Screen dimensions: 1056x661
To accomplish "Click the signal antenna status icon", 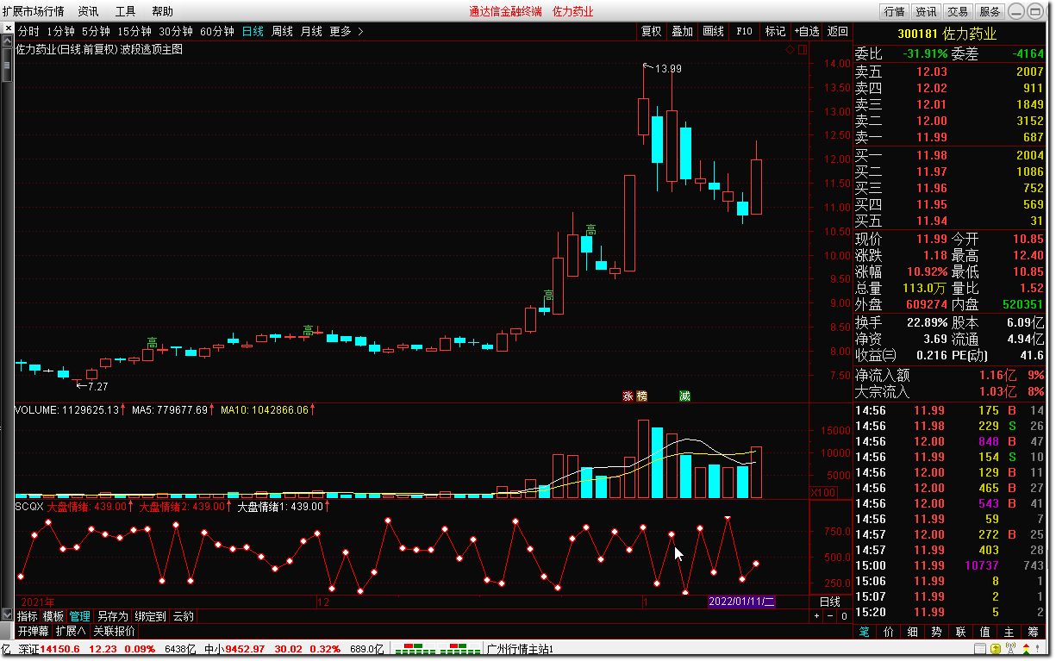I will click(1010, 648).
